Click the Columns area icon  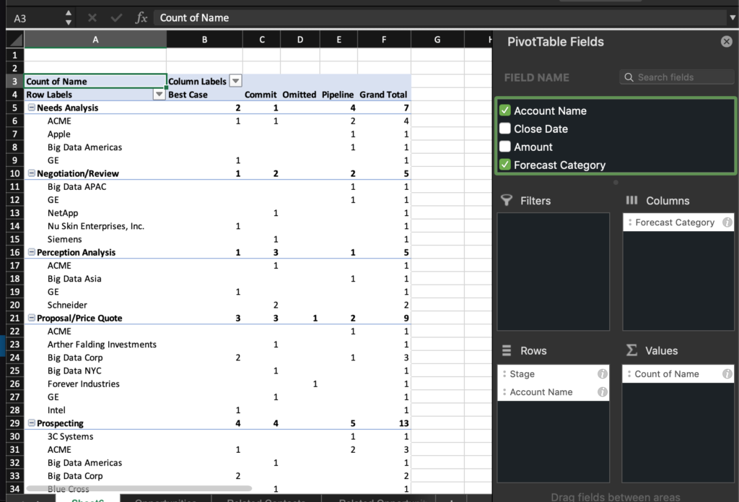pos(631,201)
